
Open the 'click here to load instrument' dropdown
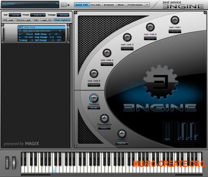pos(60,31)
